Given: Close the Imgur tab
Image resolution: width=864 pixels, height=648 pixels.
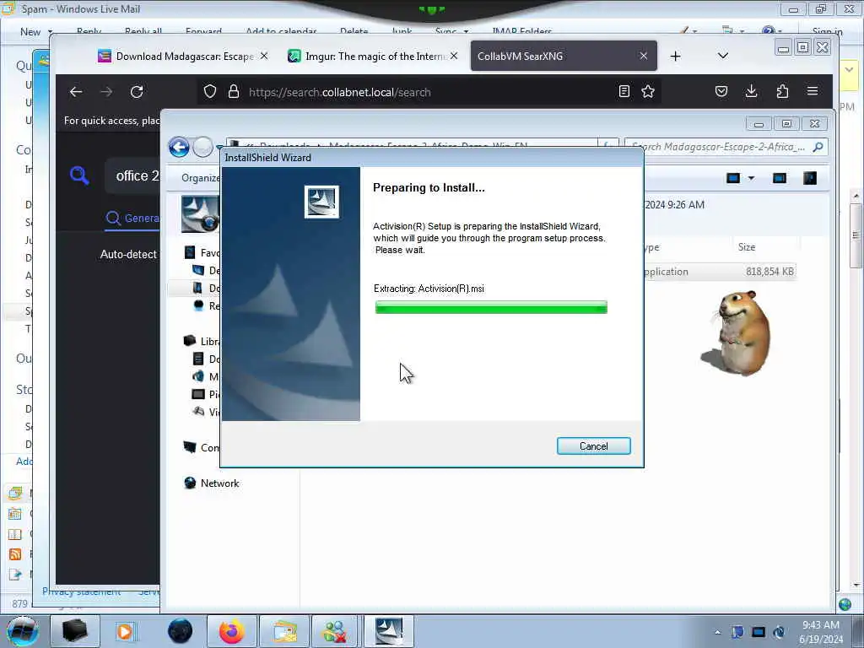Looking at the screenshot, I should tap(453, 56).
